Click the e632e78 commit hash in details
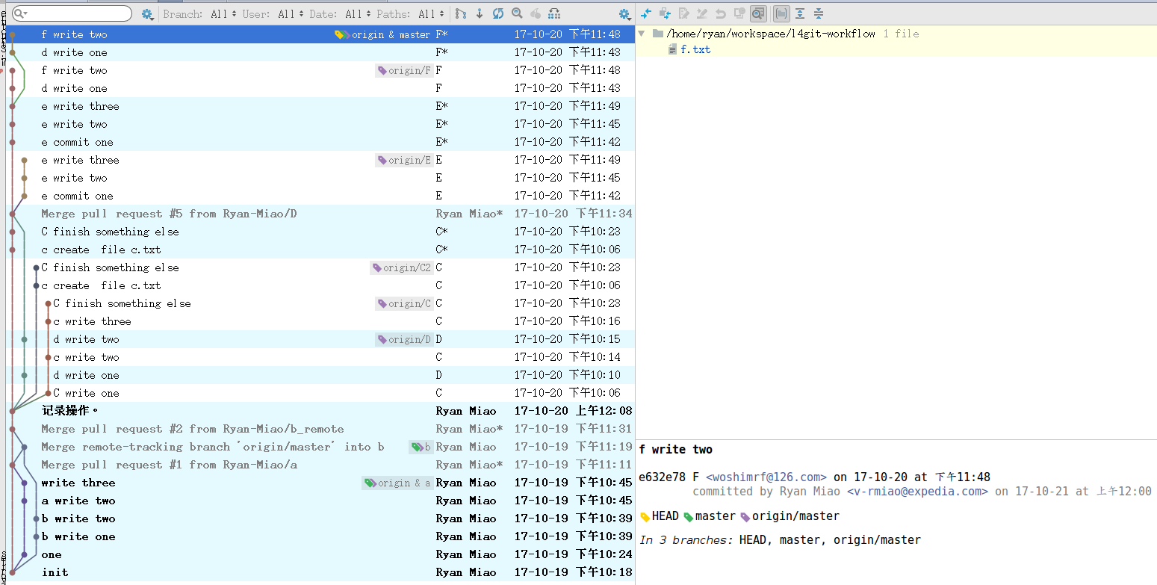 point(663,477)
